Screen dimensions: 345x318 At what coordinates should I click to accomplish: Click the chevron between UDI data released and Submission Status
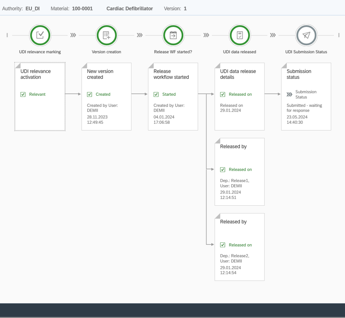click(272, 35)
